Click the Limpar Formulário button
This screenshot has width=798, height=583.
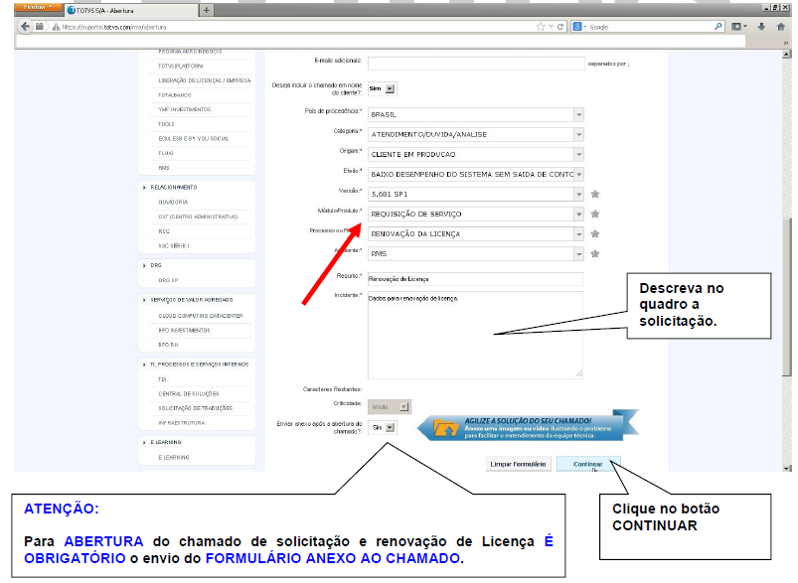click(518, 464)
